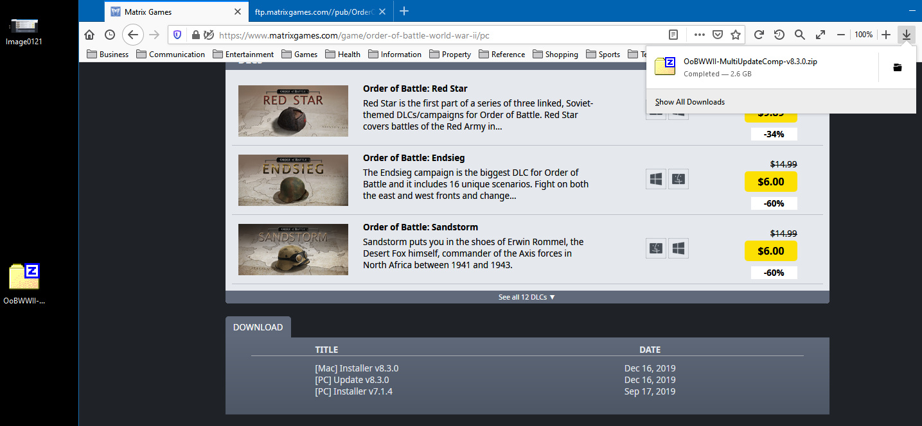
Task: Save page to Pocket
Action: [x=718, y=35]
